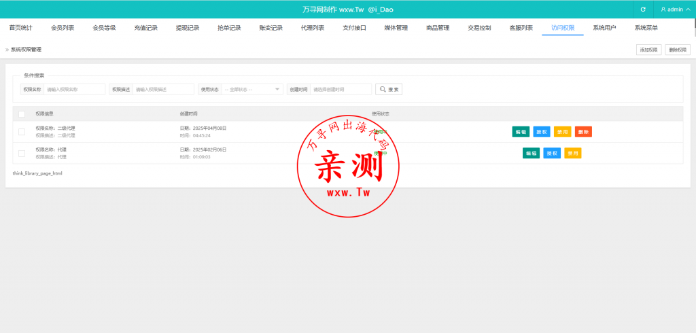696x333 pixels.
Task: Select the 抢单记录 tab
Action: pyautogui.click(x=229, y=28)
